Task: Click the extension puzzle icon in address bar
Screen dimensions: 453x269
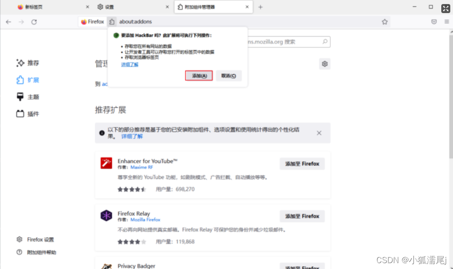Action: pos(112,22)
